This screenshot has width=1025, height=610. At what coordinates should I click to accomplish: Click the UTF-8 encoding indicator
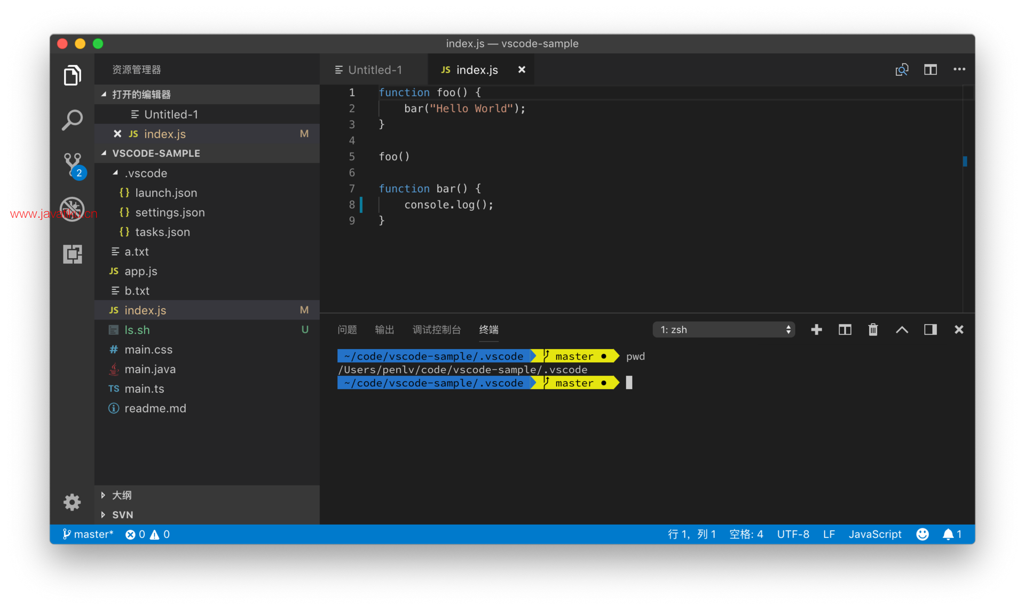[793, 534]
